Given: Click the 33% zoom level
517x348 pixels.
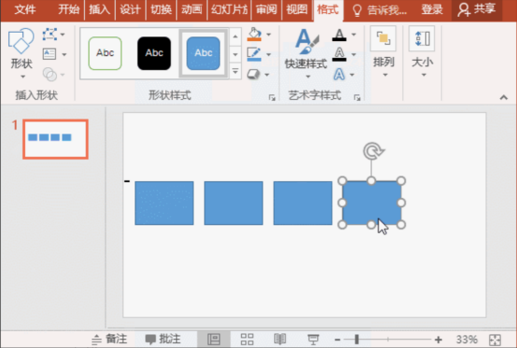Looking at the screenshot, I should pyautogui.click(x=467, y=340).
